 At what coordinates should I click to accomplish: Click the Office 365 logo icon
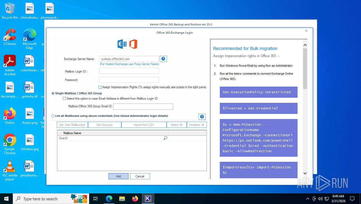[133, 44]
